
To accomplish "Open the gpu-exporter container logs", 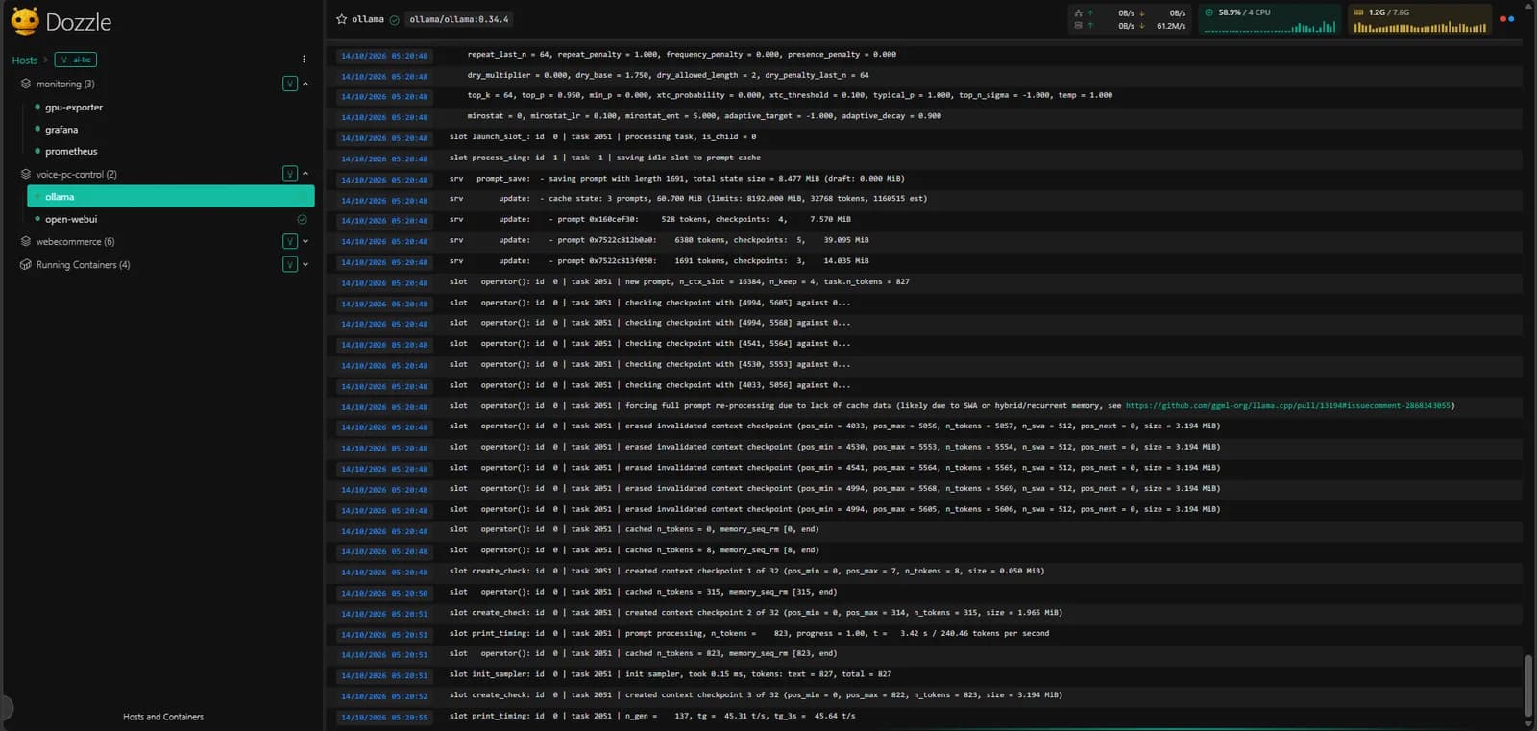I will [74, 108].
